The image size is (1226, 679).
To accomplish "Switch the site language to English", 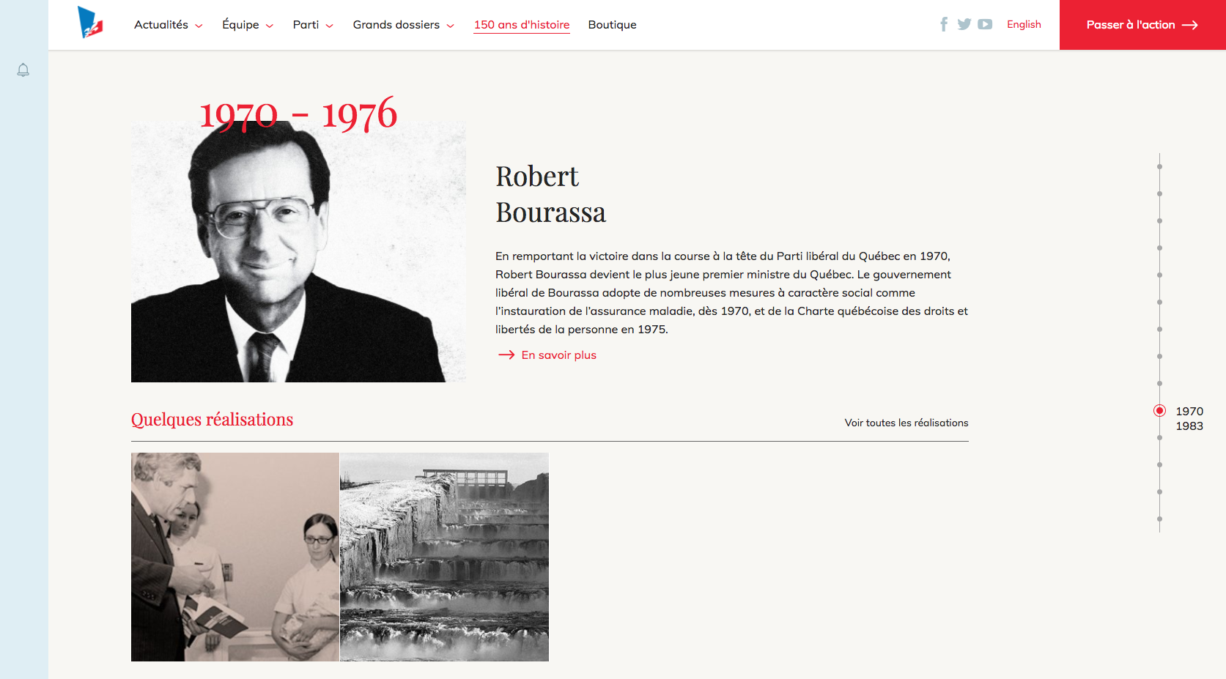I will pyautogui.click(x=1024, y=24).
